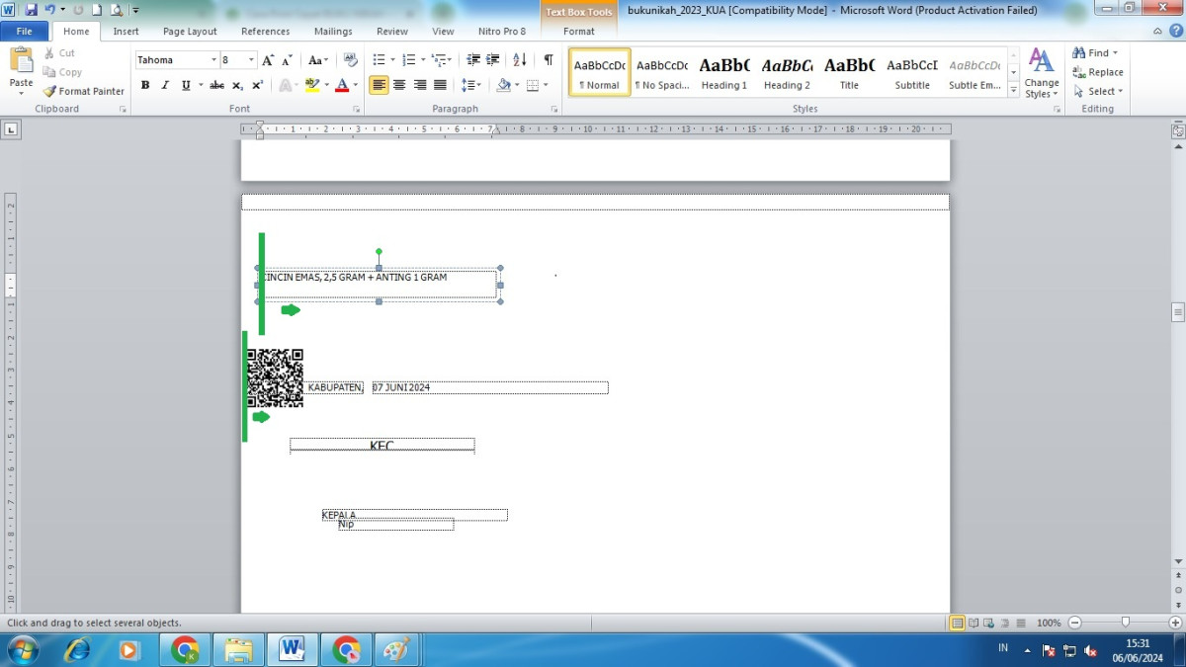Switch to Draft view in status bar

1021,624
